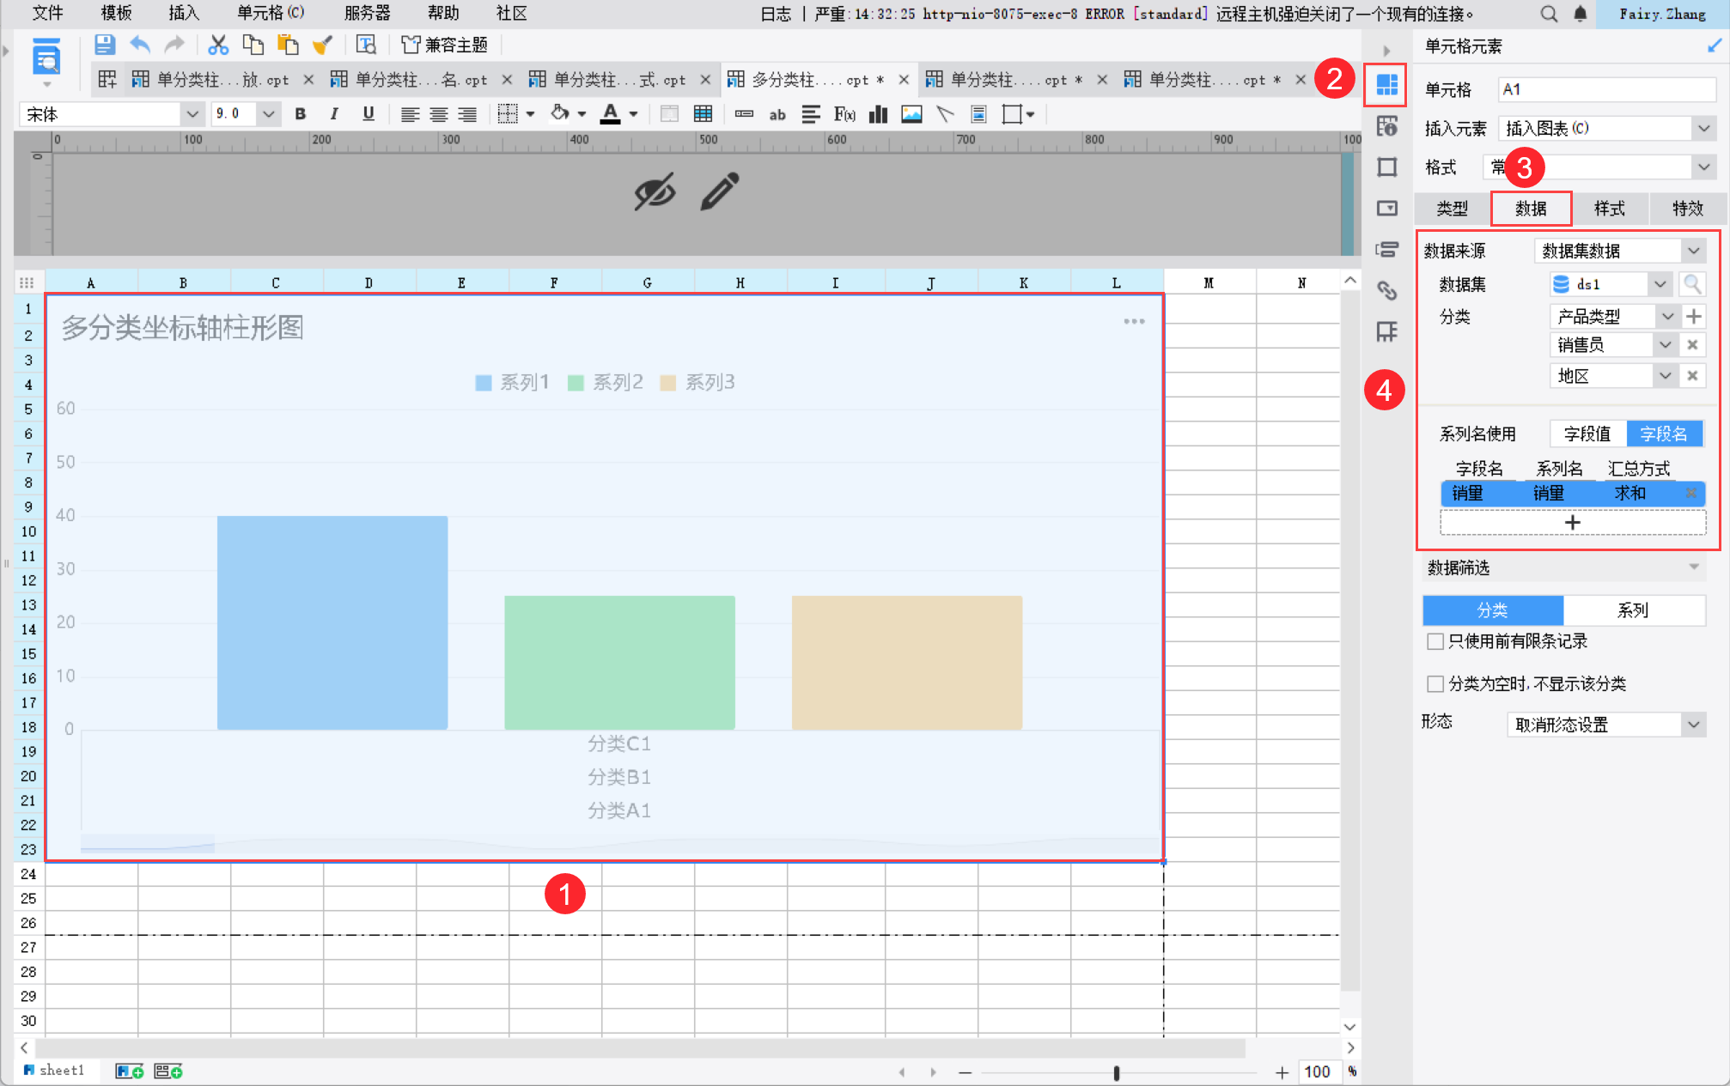Click the save icon in toolbar
The image size is (1730, 1086).
click(x=105, y=46)
